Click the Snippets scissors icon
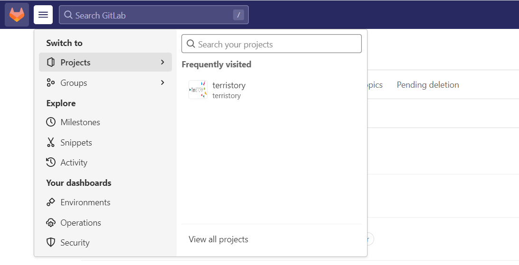The width and height of the screenshot is (519, 265). pyautogui.click(x=51, y=142)
